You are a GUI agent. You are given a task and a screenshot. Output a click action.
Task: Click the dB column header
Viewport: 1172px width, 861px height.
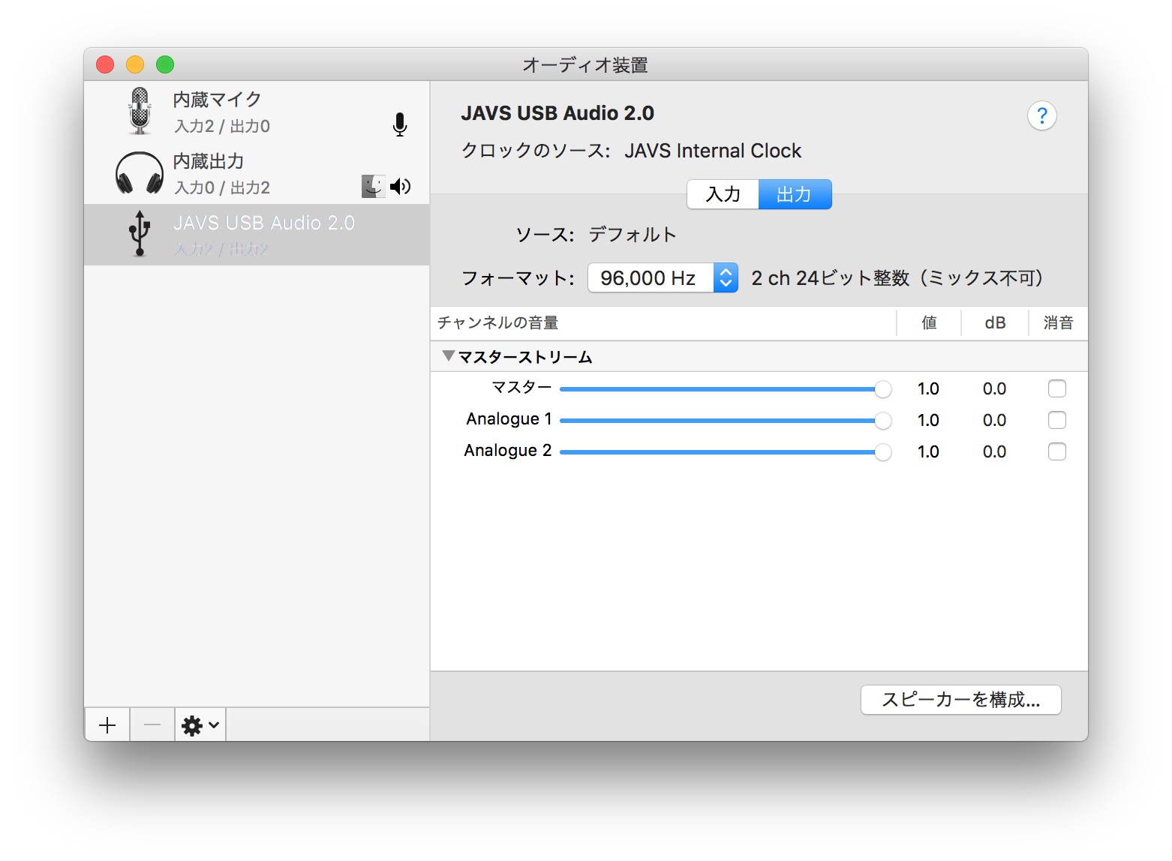click(x=995, y=323)
